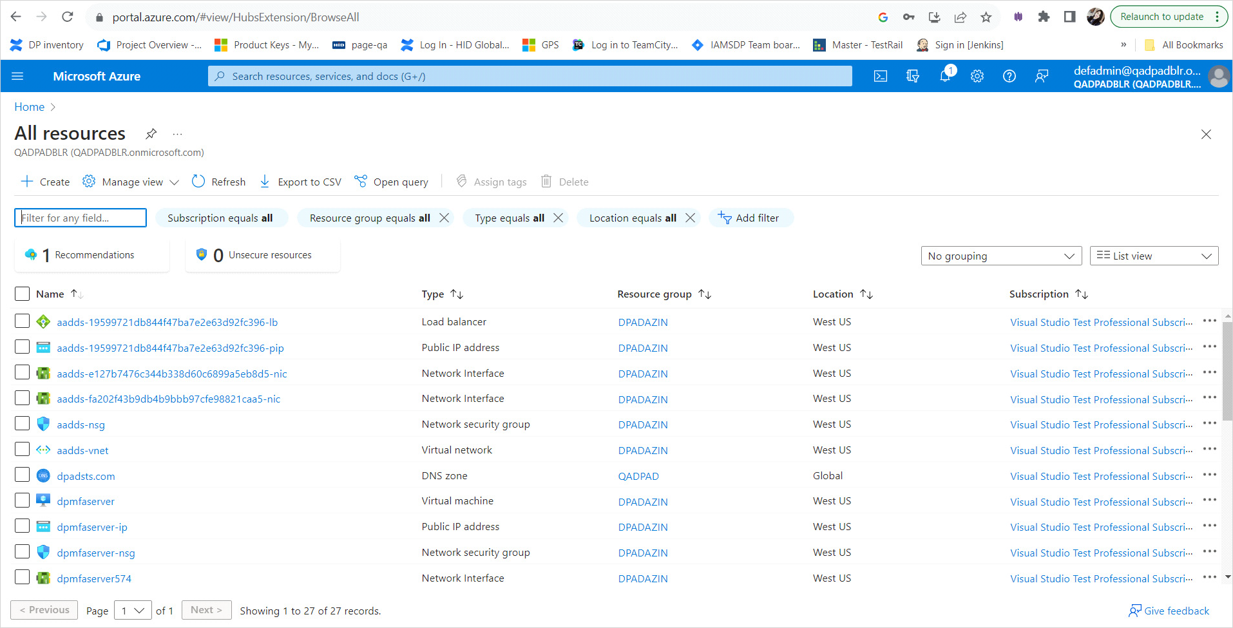Open the page number dropdown
The height and width of the screenshot is (628, 1233).
(133, 610)
